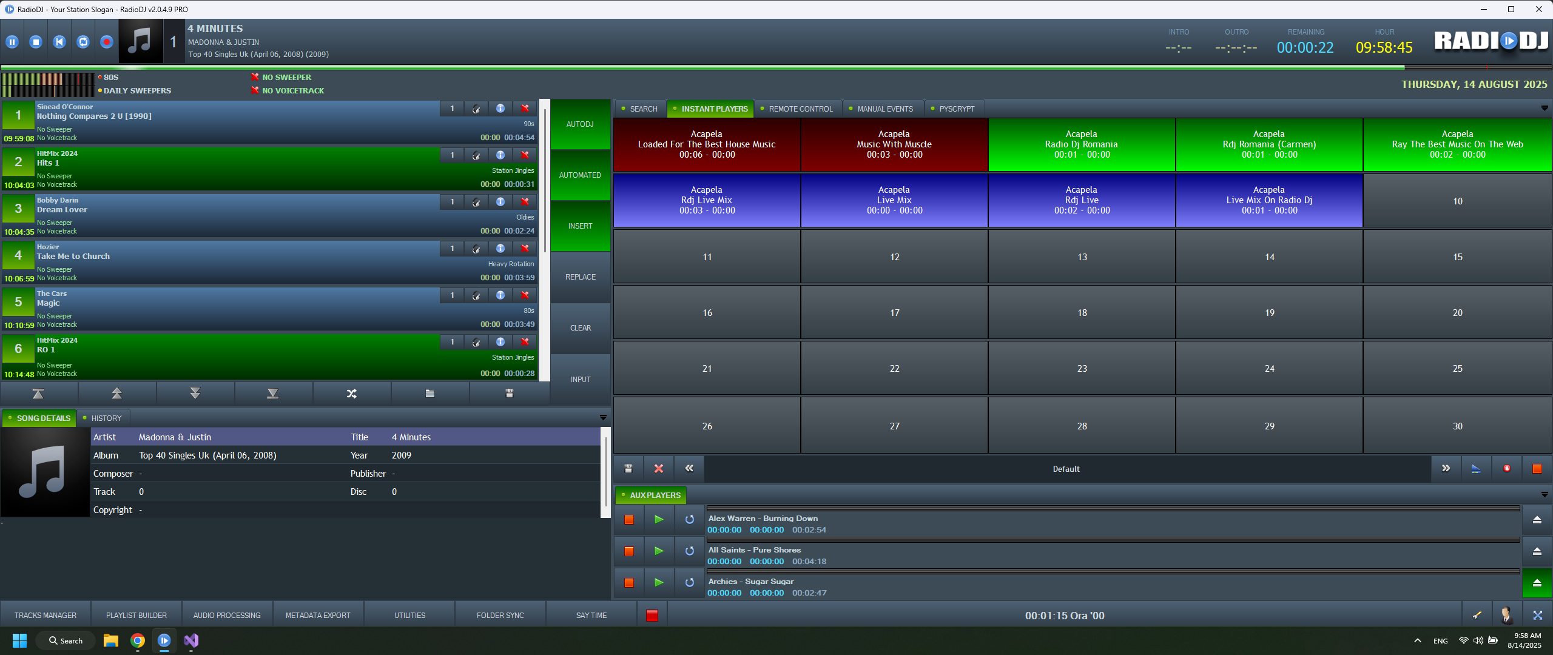Switch to the HISTORY tab
The image size is (1553, 655).
(x=106, y=418)
